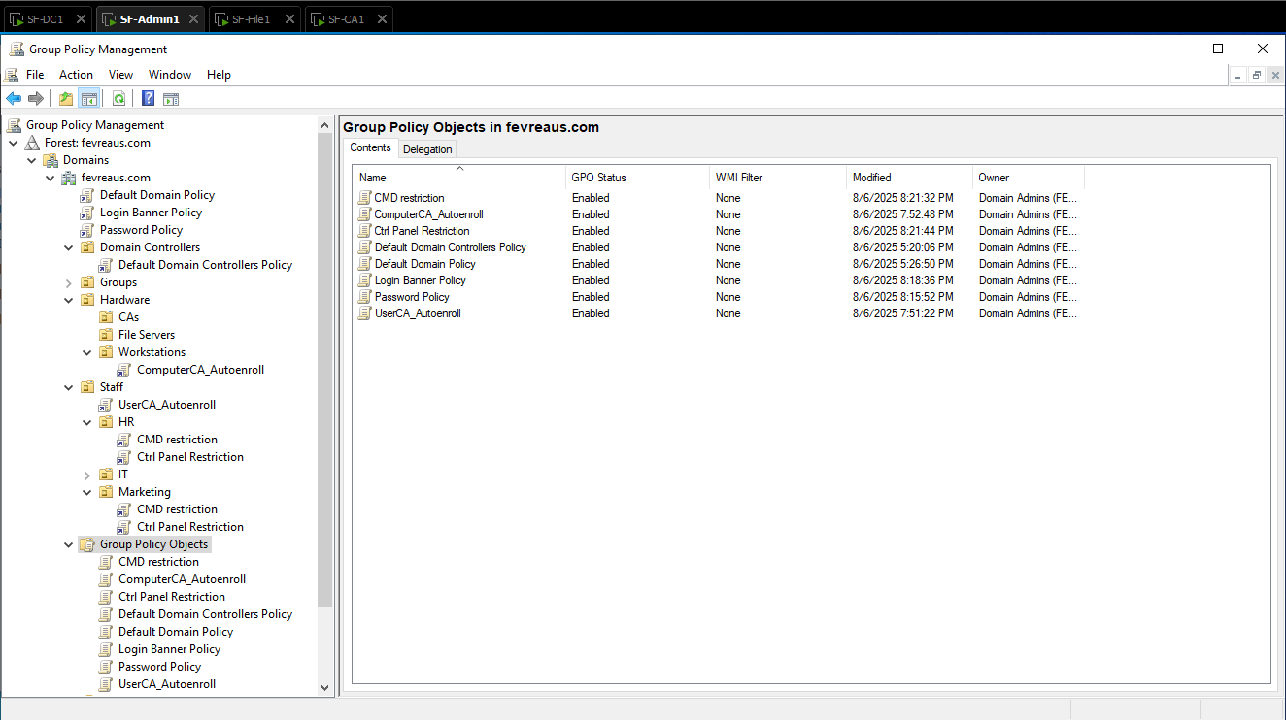Click the Group Policy Management icon beside File
The height and width of the screenshot is (720, 1286).
coord(13,75)
